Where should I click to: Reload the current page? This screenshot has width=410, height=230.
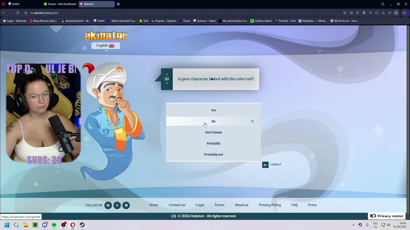point(18,13)
